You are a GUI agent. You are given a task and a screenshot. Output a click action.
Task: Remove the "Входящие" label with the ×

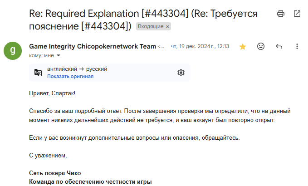167,27
